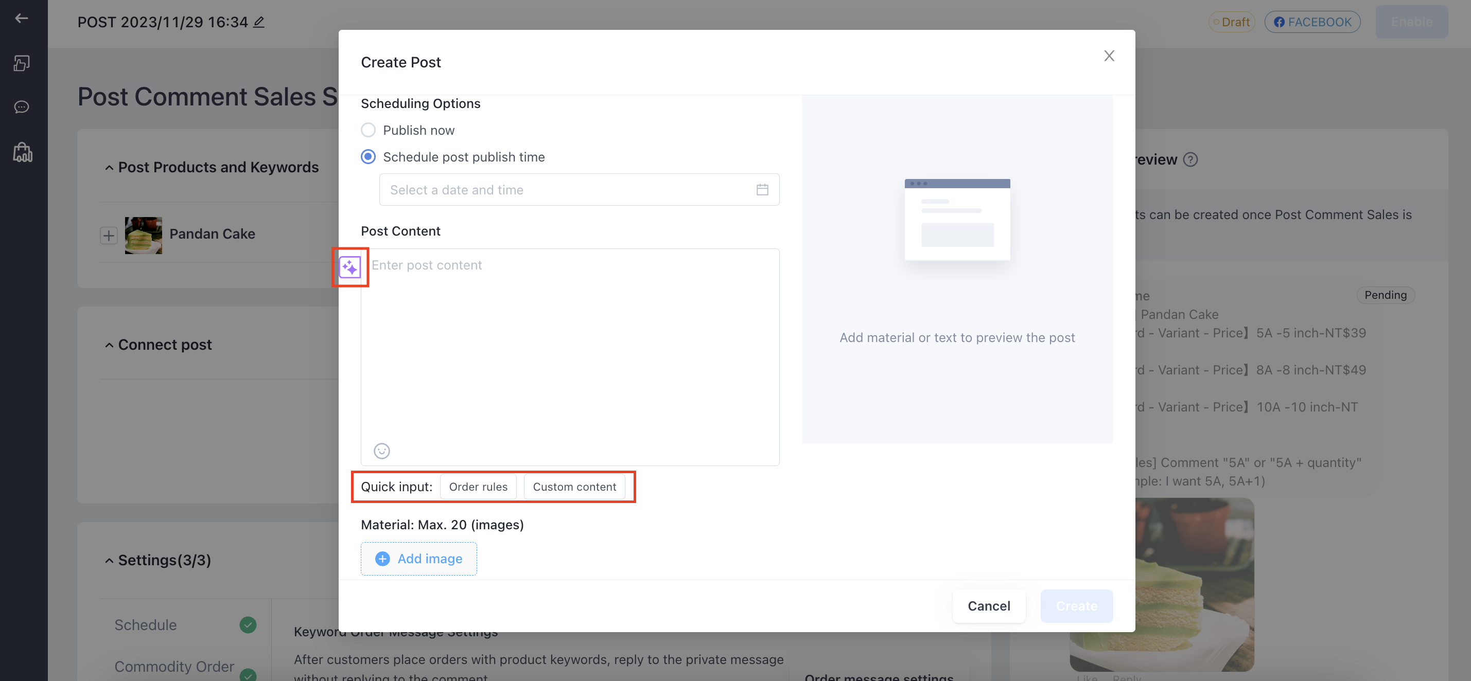
Task: Insert Custom content quick input
Action: [x=574, y=487]
